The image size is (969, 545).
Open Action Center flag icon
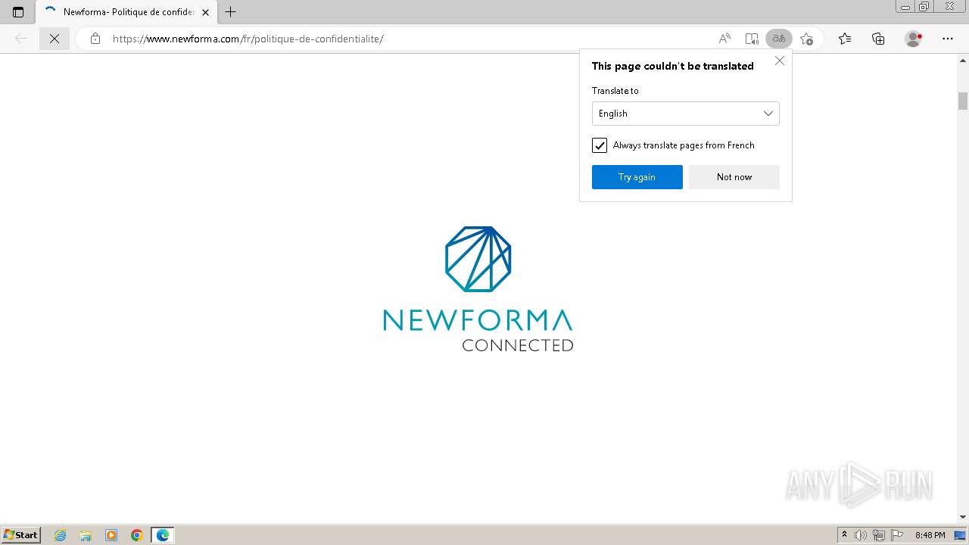tap(897, 535)
